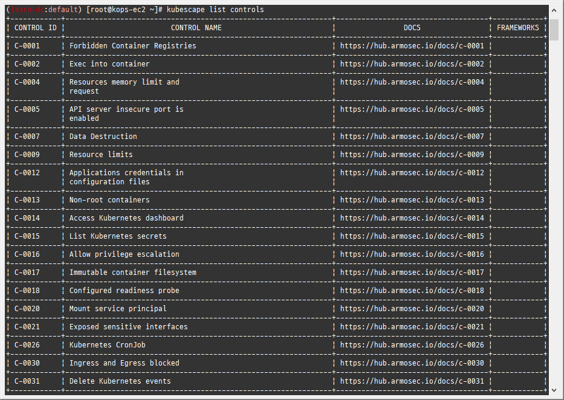This screenshot has width=564, height=400.
Task: Click the scrollbar down arrow
Action: tap(554, 389)
